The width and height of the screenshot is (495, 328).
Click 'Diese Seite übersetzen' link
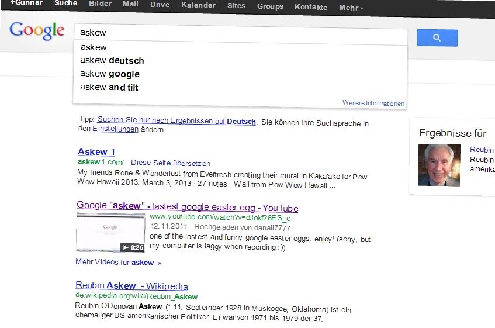click(171, 163)
